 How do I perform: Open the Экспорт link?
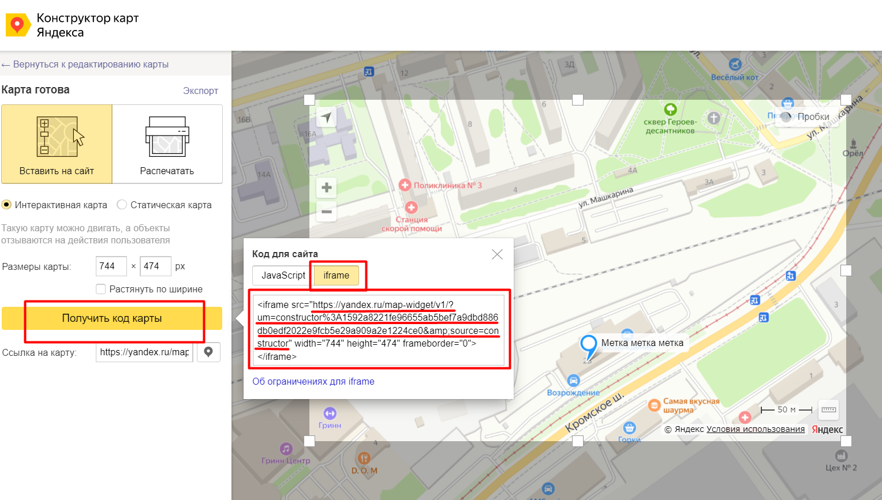200,91
